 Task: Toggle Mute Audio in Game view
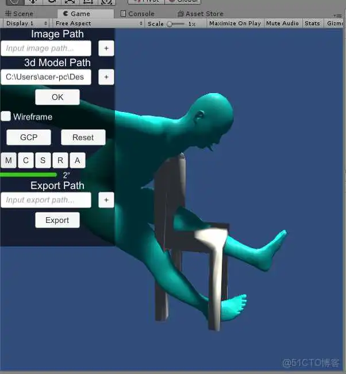click(x=282, y=24)
